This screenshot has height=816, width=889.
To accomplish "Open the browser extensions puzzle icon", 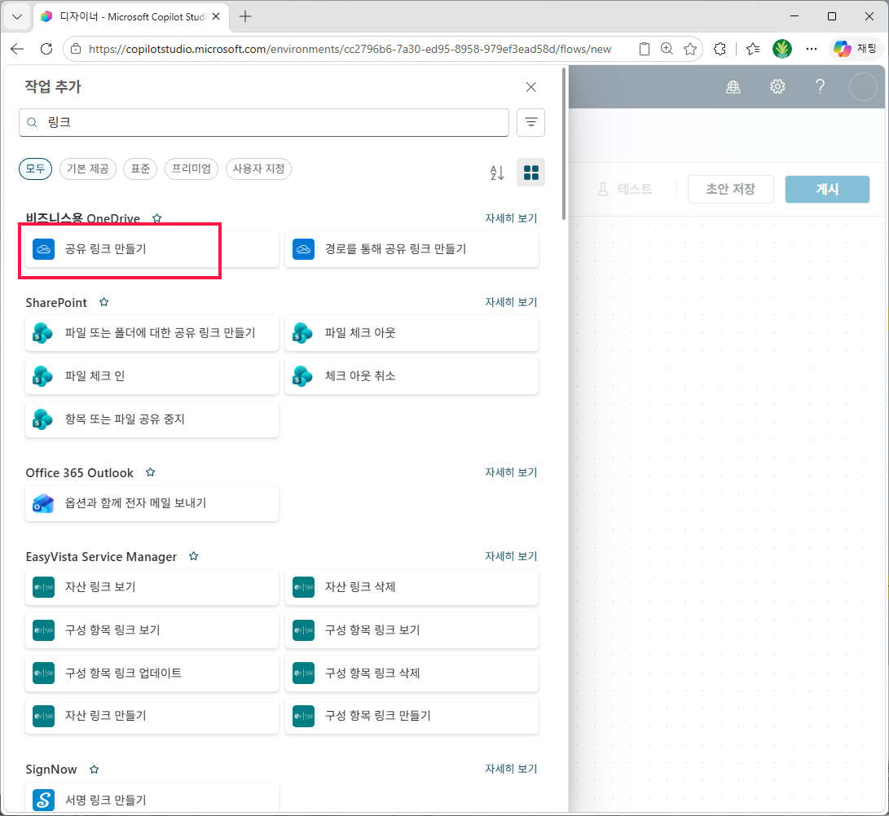I will (x=720, y=50).
